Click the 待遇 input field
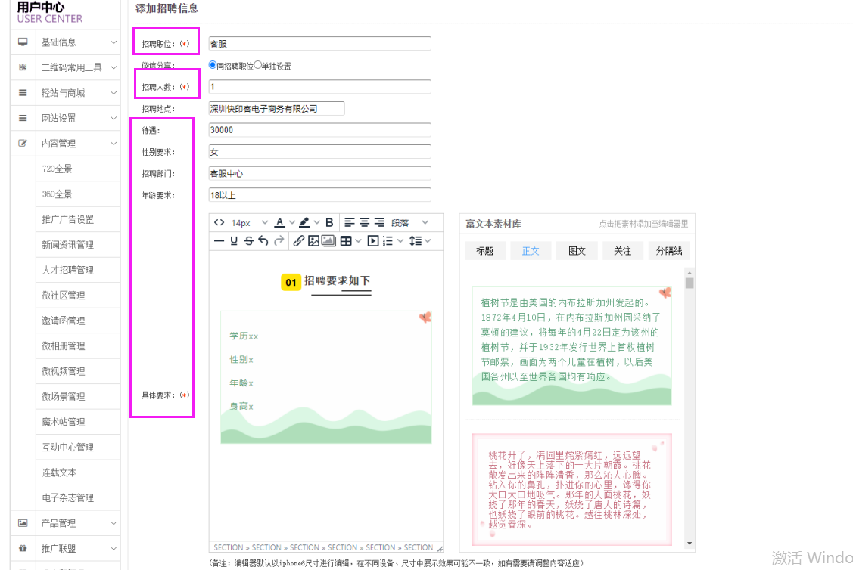Screen dimensions: 853x570 (x=319, y=130)
